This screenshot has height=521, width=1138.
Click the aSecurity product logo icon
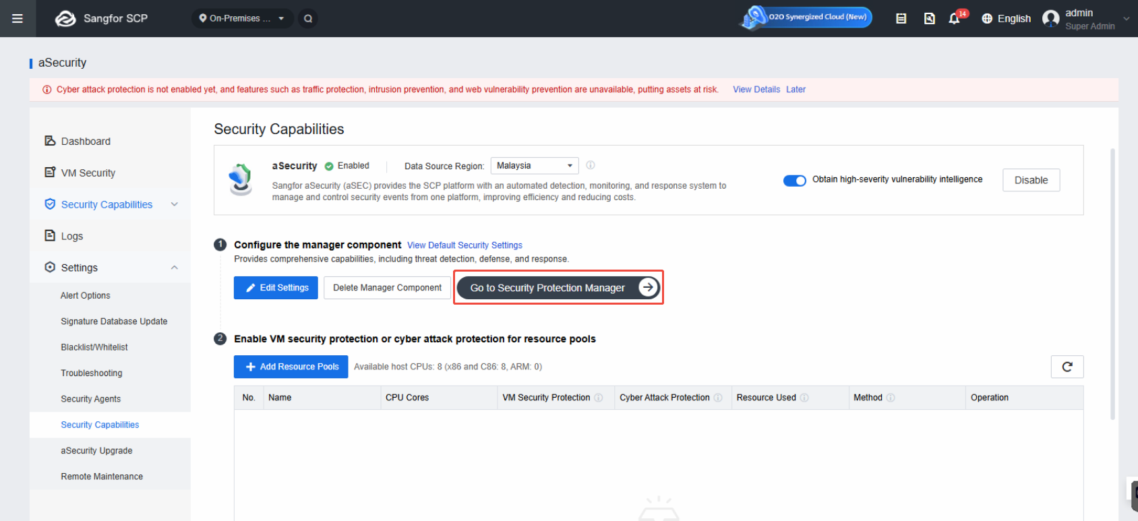241,179
